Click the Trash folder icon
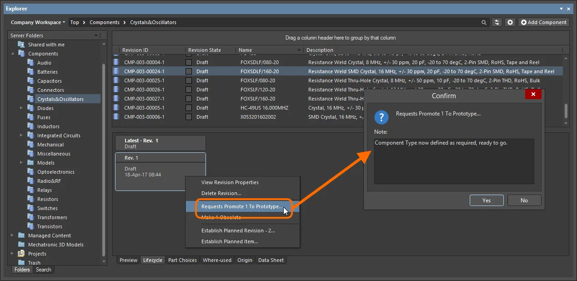Image resolution: width=577 pixels, height=281 pixels. [x=21, y=263]
